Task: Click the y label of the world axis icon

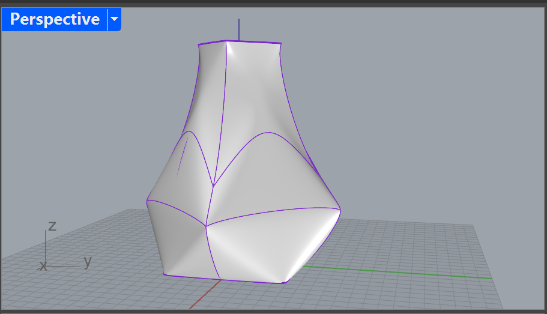Action: (x=88, y=261)
